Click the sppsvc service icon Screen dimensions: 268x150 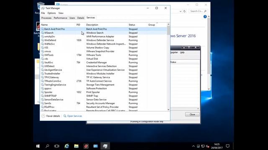[x=42, y=88]
